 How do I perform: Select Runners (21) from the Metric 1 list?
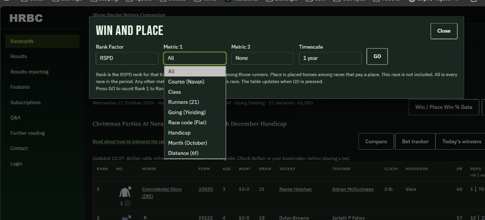[195, 102]
